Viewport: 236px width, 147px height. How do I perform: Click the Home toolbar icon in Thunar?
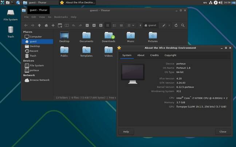click(46, 25)
